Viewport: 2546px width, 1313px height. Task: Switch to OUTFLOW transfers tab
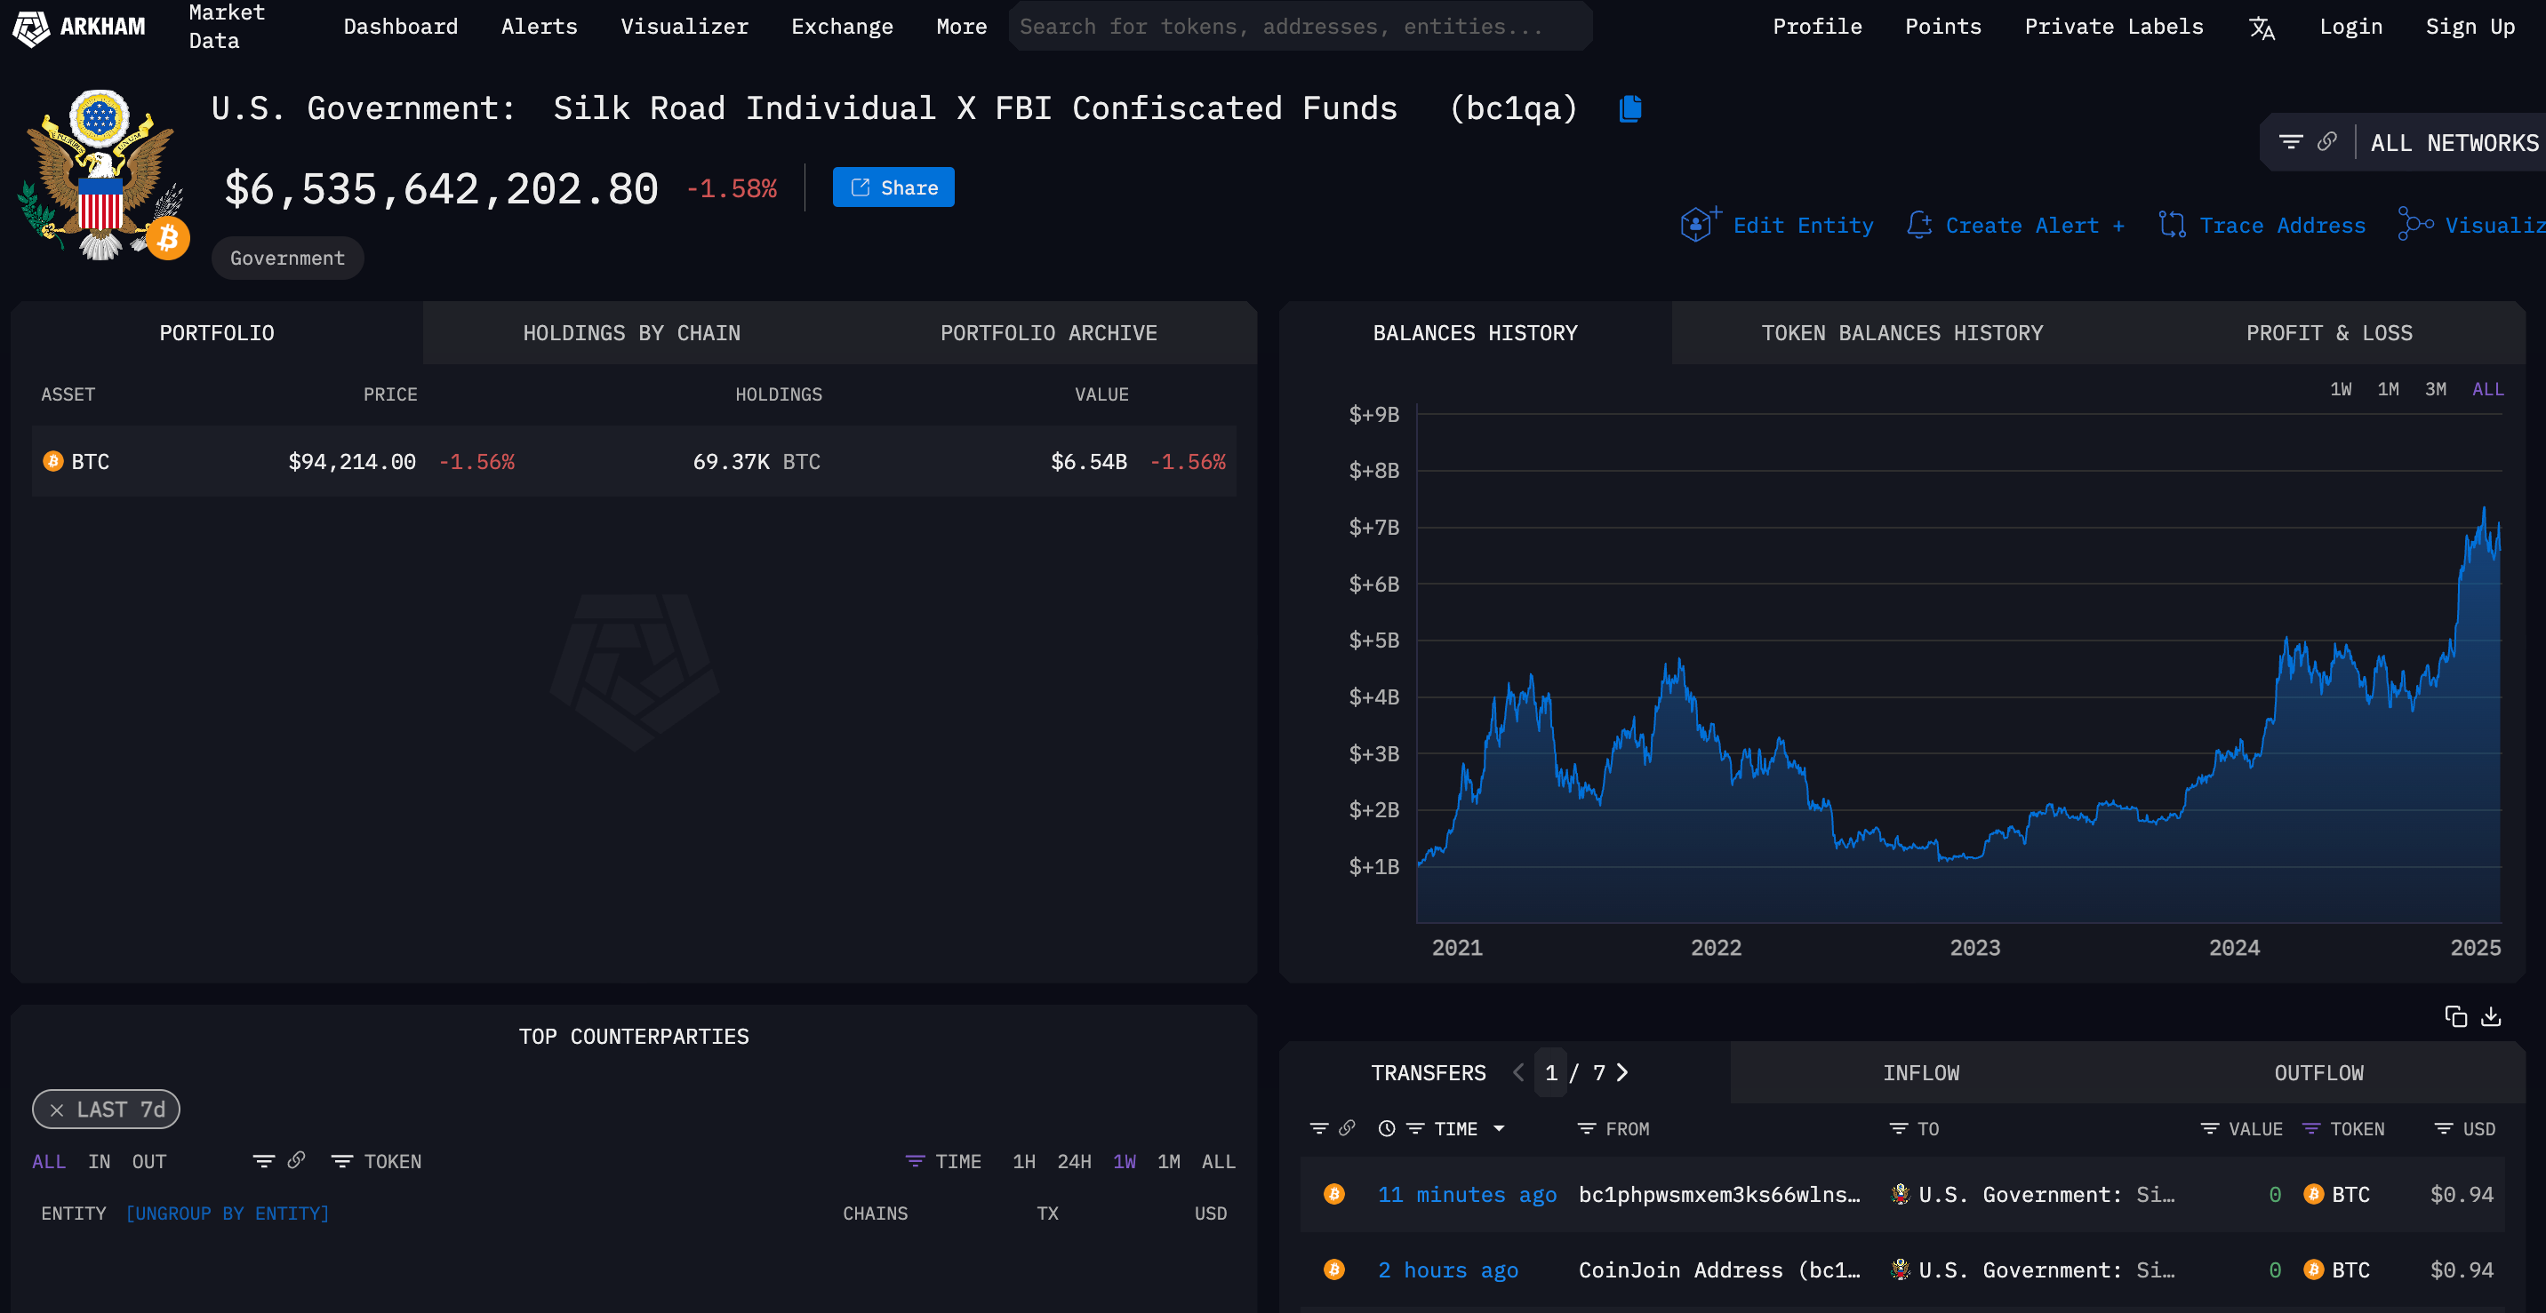pos(2318,1073)
